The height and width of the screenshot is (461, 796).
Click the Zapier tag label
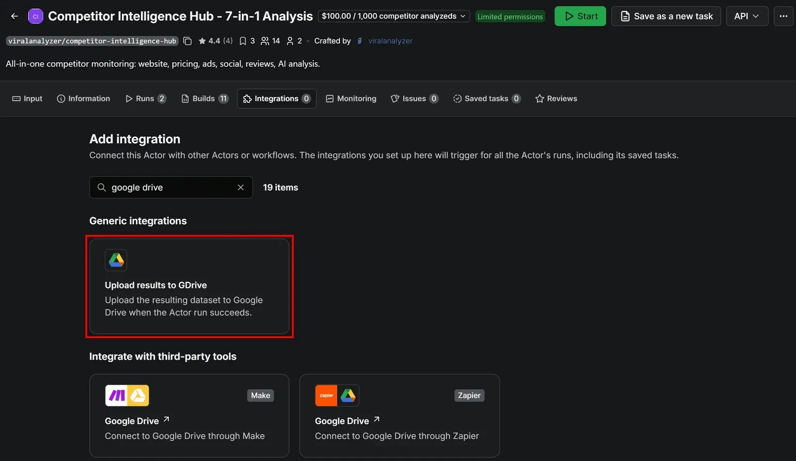tap(469, 395)
